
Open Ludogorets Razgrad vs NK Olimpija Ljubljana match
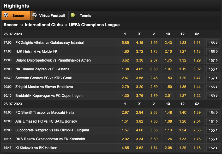(x=52, y=130)
